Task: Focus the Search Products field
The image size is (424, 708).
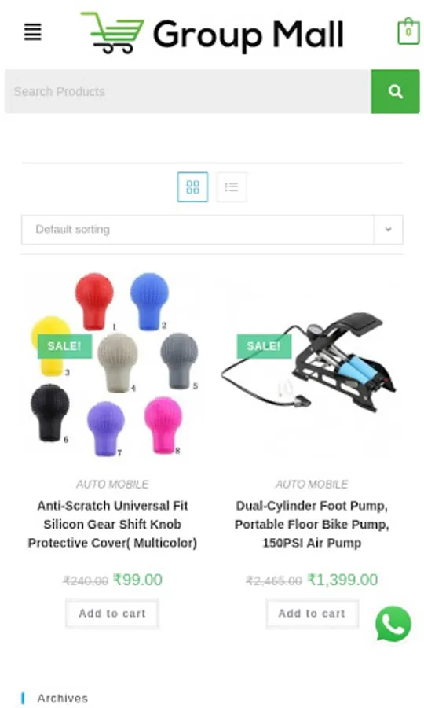Action: point(188,92)
